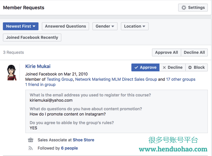This screenshot has width=212, height=156.
Task: Click Kirie Mukai's profile picture
Action: (12, 73)
